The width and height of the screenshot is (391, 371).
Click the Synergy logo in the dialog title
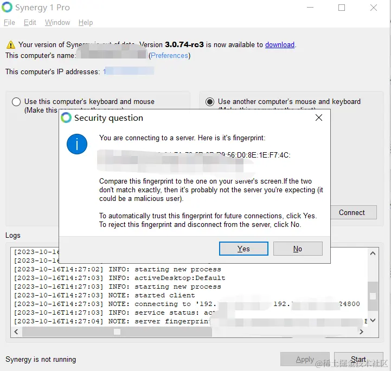[x=66, y=118]
